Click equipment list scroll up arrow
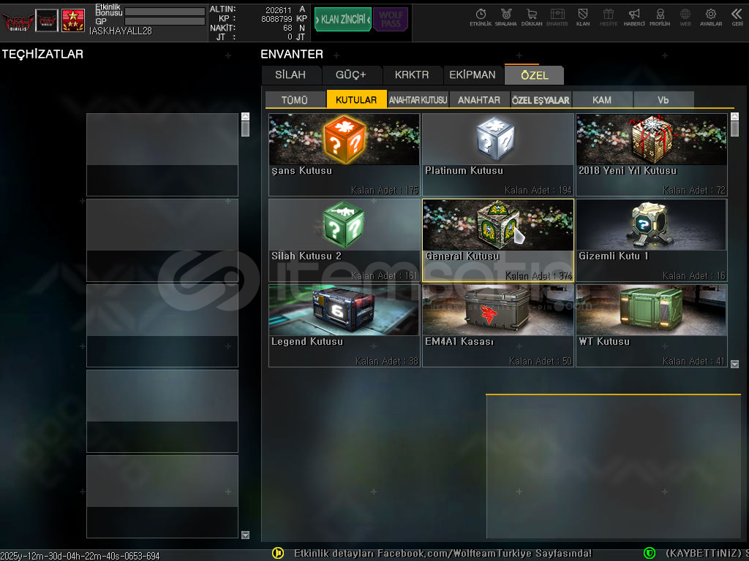 click(246, 116)
